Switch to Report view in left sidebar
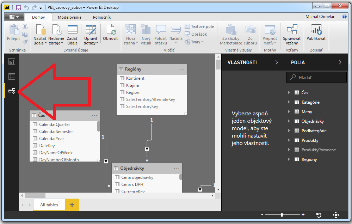The width and height of the screenshot is (352, 224). point(12,62)
